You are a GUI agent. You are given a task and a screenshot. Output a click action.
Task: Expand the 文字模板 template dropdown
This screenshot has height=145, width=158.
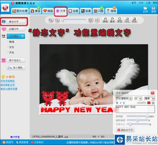tap(16, 36)
